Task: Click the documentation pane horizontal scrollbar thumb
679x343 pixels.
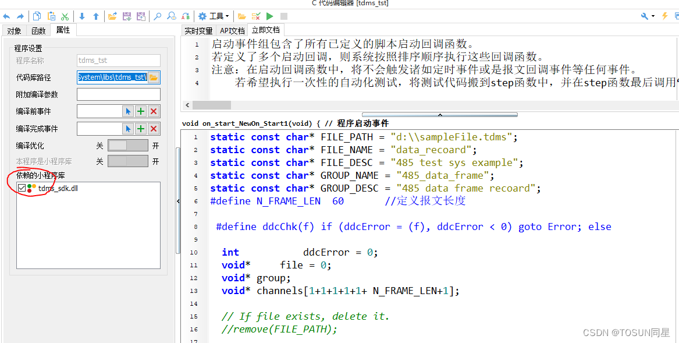Action: coord(212,105)
